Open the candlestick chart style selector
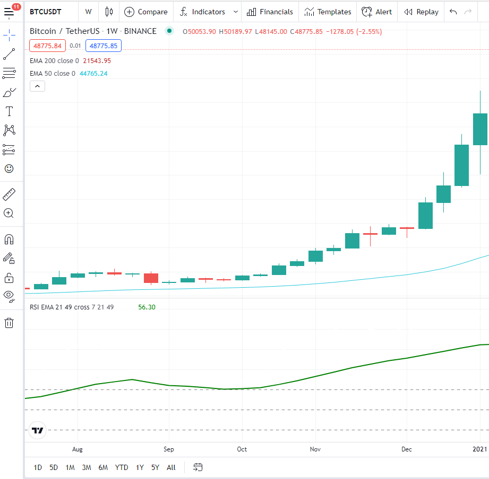The height and width of the screenshot is (479, 489). point(109,12)
